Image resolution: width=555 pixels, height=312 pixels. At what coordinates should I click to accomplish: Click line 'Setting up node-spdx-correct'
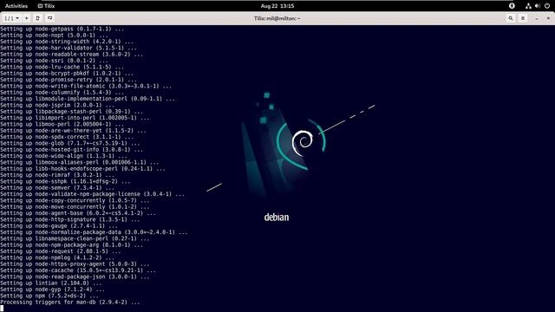pyautogui.click(x=67, y=137)
